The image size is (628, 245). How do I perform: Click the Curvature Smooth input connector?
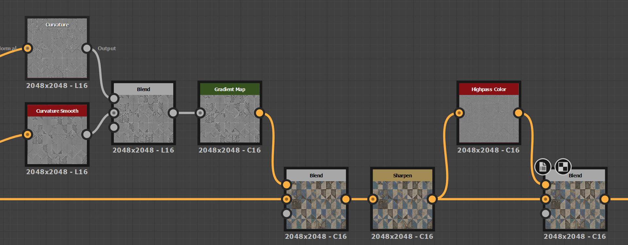[x=27, y=134]
